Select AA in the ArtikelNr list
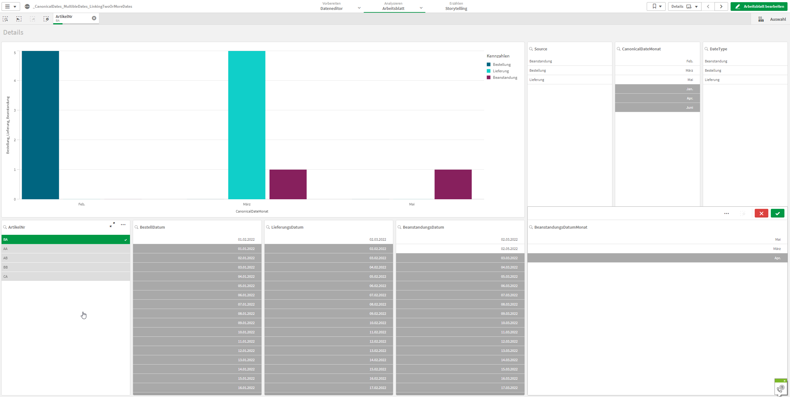This screenshot has width=790, height=397. tap(66, 249)
